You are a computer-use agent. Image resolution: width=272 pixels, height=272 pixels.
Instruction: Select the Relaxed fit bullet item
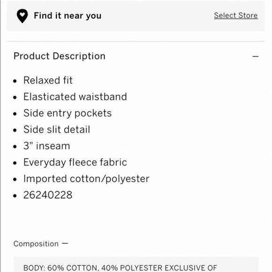[48, 80]
